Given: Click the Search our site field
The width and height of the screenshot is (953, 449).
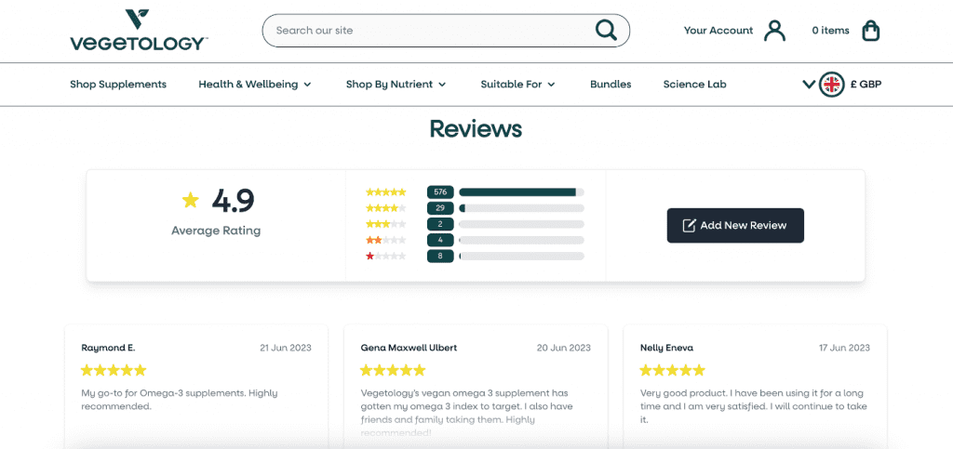Looking at the screenshot, I should click(x=428, y=31).
